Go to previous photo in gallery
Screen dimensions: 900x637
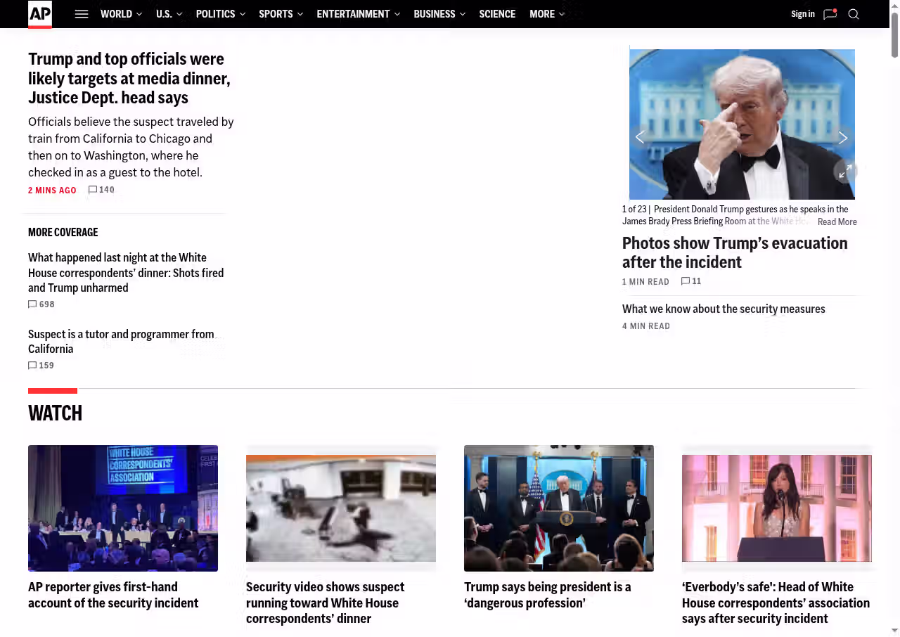point(640,138)
